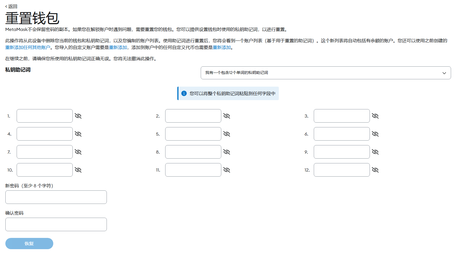Click the eye icon beside word 3
The width and height of the screenshot is (455, 259).
[375, 116]
